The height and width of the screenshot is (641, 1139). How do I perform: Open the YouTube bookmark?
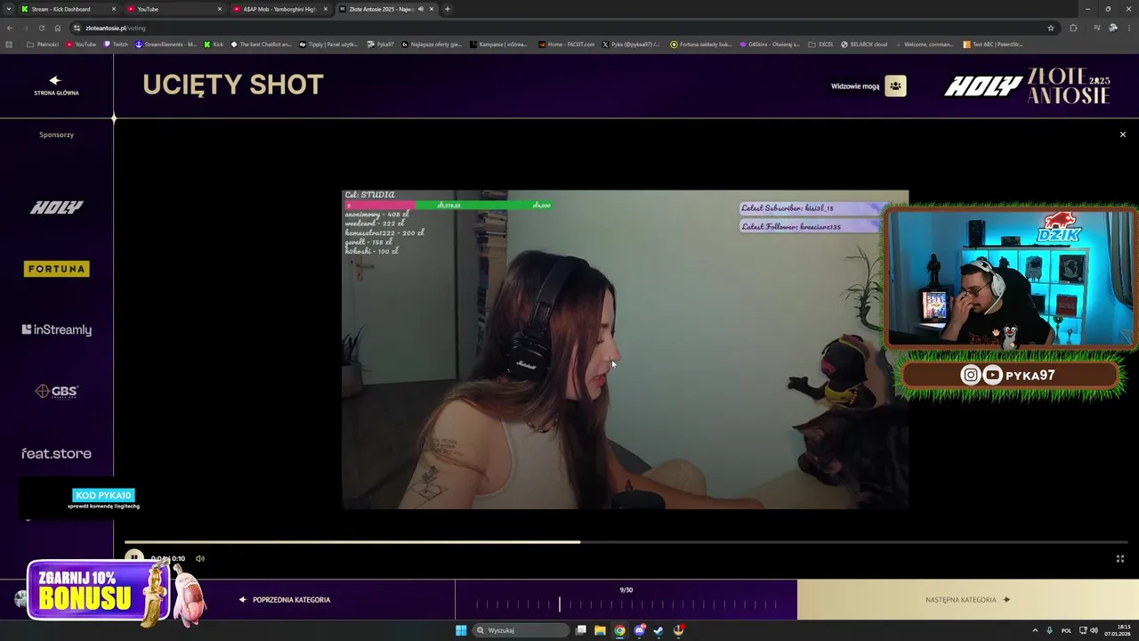pyautogui.click(x=80, y=45)
